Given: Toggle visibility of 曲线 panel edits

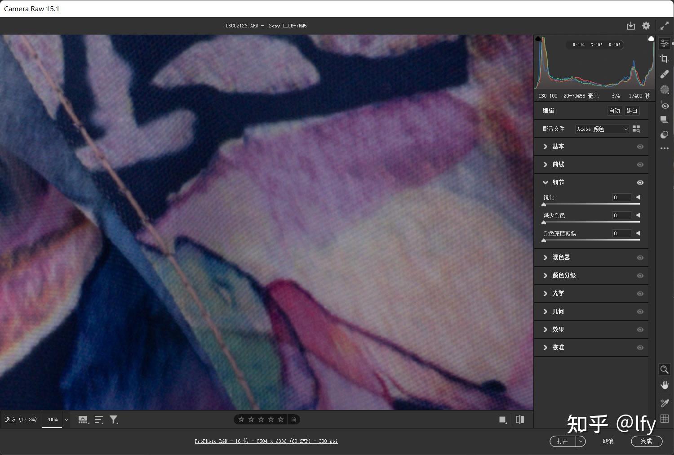Looking at the screenshot, I should [x=640, y=165].
